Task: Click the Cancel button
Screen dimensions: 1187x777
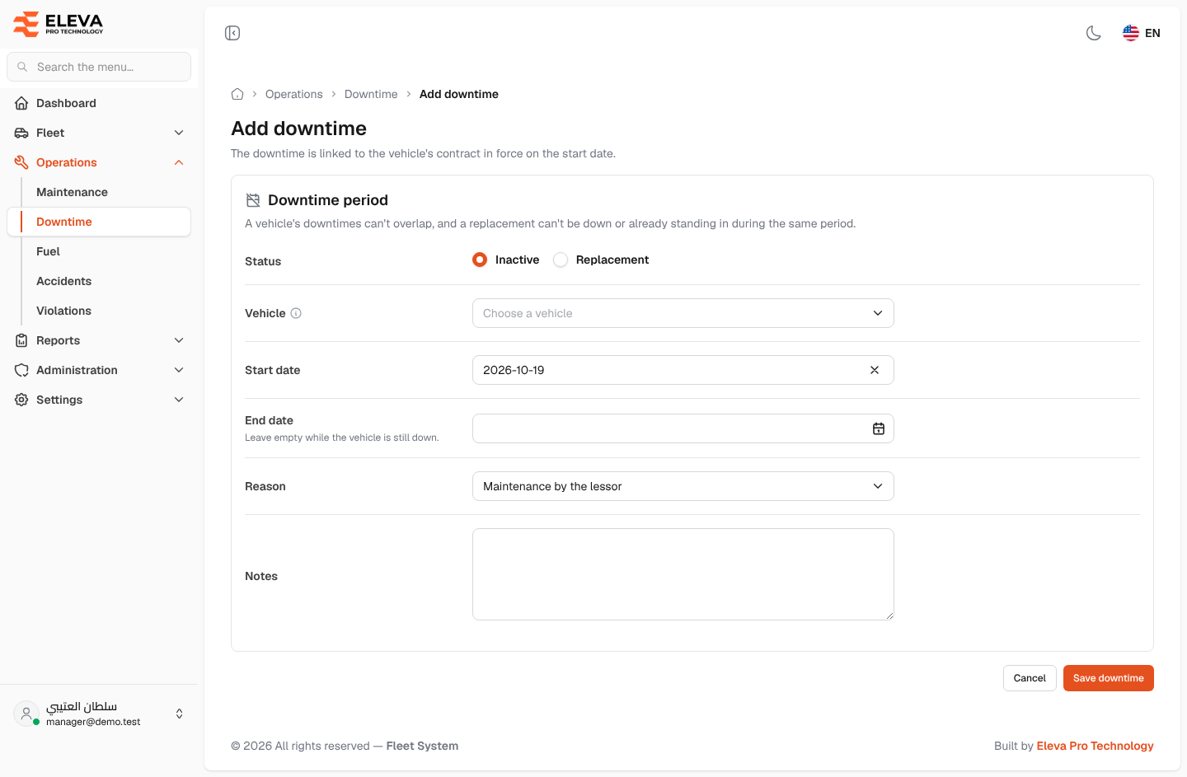Action: click(1030, 678)
